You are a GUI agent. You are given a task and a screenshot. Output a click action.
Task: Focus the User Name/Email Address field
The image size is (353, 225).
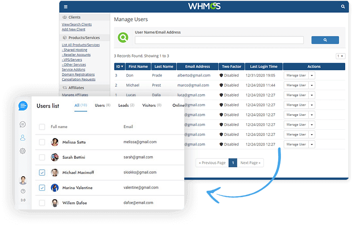tap(219, 40)
